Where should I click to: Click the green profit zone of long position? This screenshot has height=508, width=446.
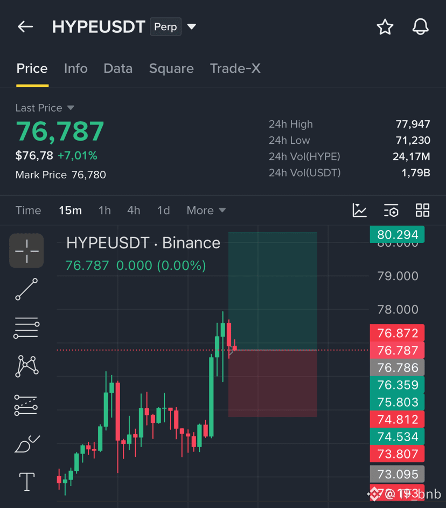(273, 291)
